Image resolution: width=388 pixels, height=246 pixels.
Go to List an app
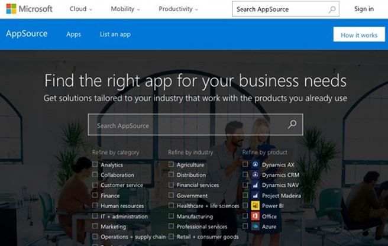tap(115, 34)
